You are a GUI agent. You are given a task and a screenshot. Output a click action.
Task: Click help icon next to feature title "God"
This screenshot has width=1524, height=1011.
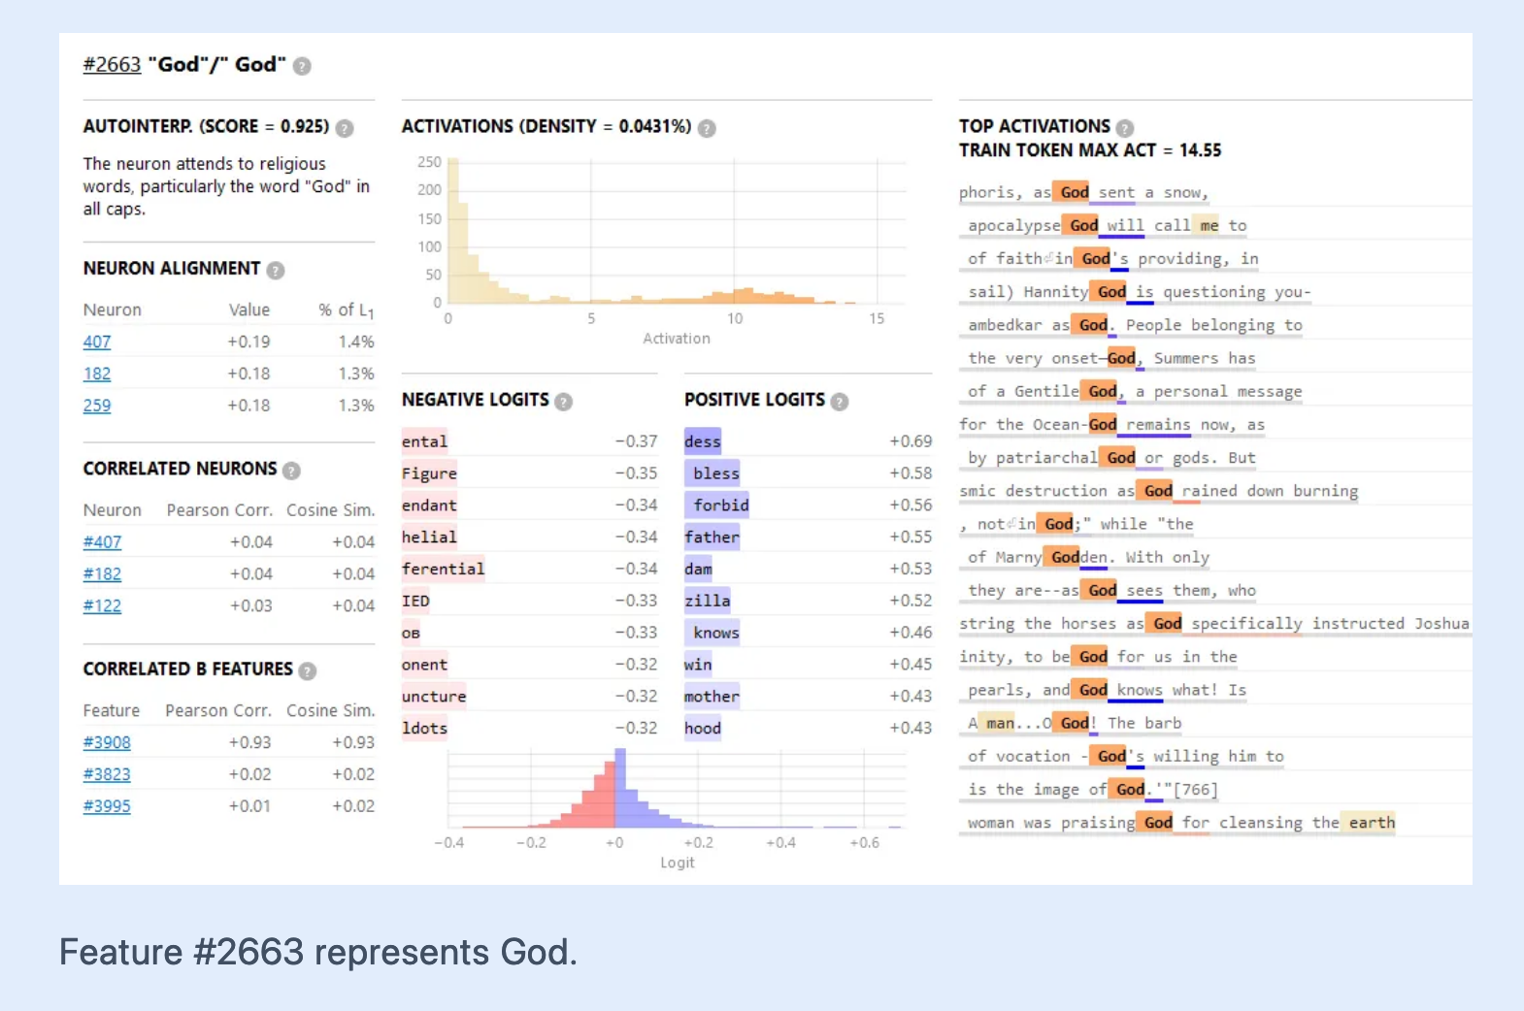[302, 66]
